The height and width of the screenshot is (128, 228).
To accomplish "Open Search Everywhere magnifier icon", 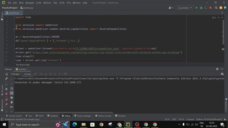I will [216, 8].
